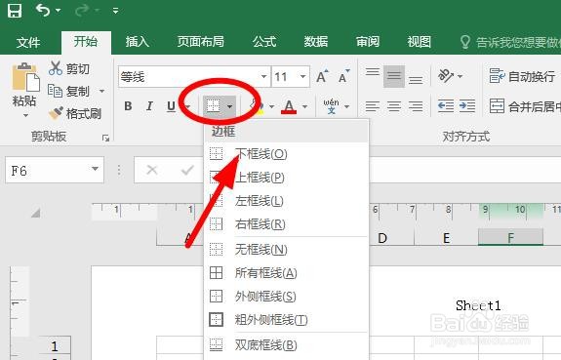Select 所有框线(A) all borders
This screenshot has height=360, width=561.
point(286,273)
